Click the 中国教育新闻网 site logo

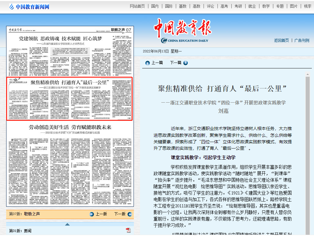point(29,6)
